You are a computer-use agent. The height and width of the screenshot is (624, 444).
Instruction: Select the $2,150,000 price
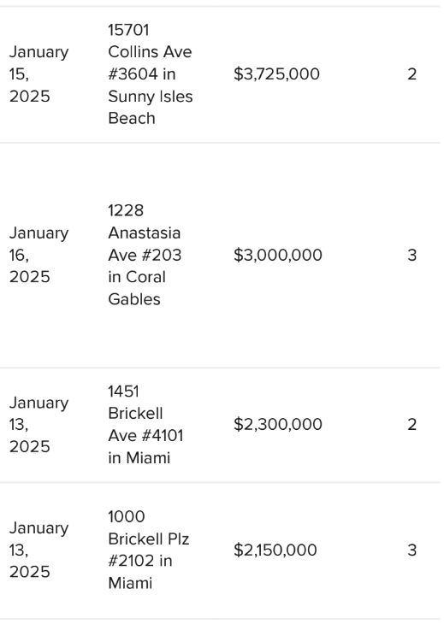(275, 550)
